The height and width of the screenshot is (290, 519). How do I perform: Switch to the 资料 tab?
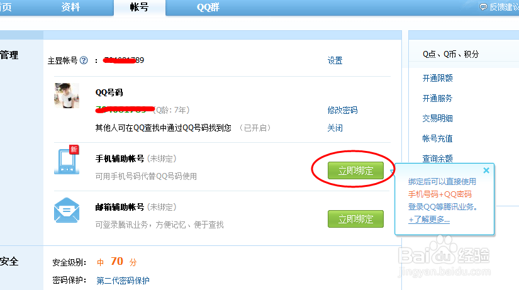click(70, 7)
